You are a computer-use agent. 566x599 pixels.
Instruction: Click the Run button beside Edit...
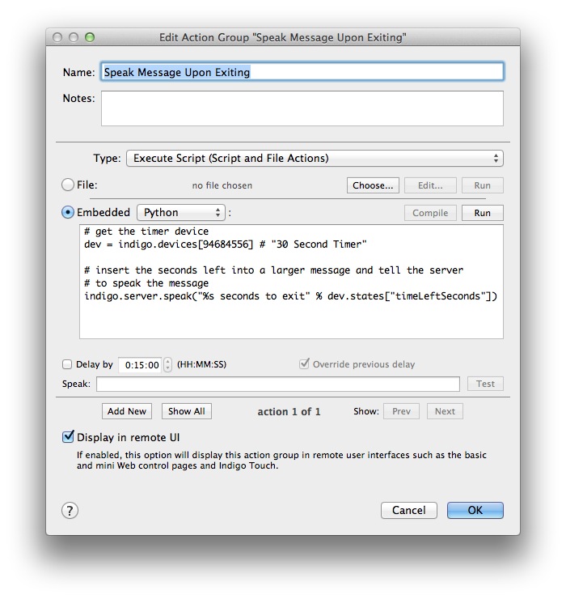click(483, 185)
